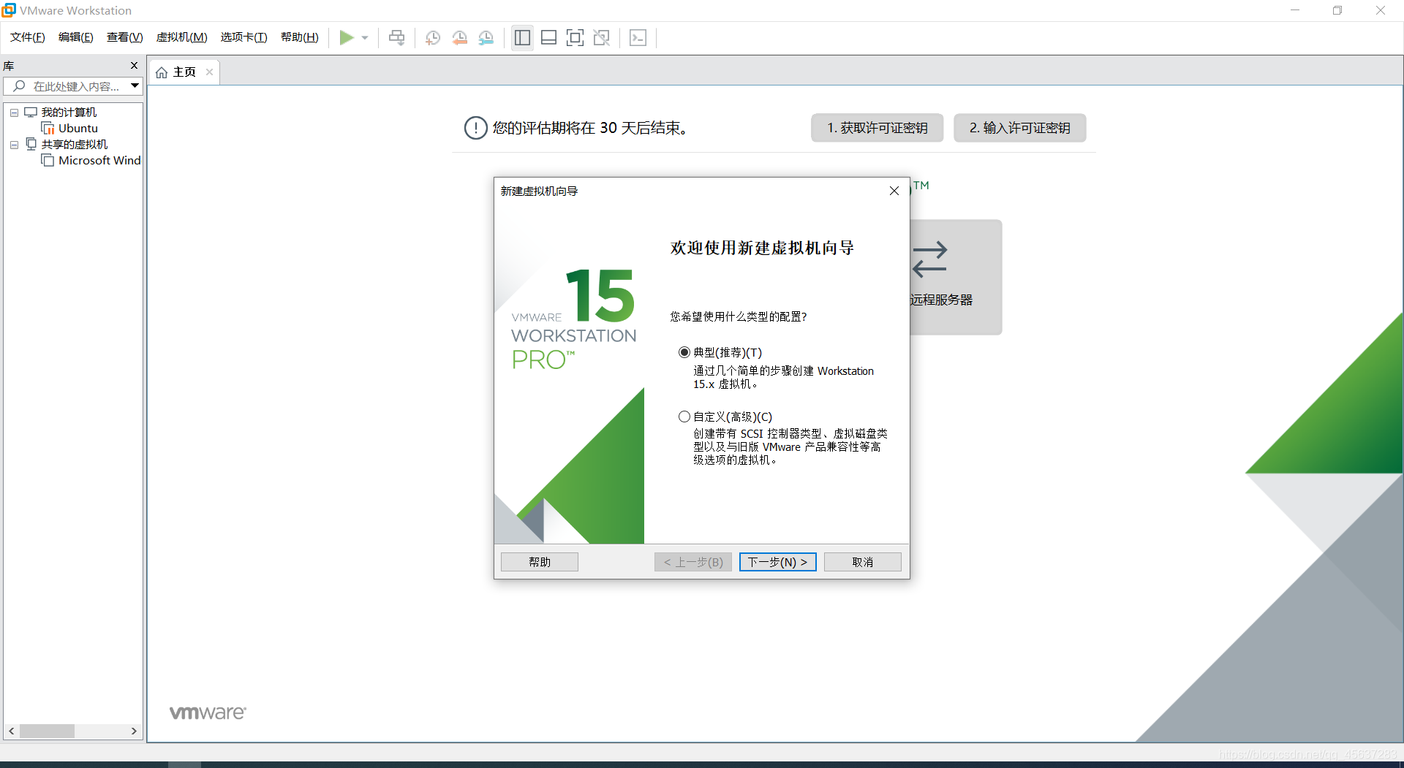The width and height of the screenshot is (1404, 768).
Task: Select the 典型(推荐) configuration option
Action: (x=684, y=351)
